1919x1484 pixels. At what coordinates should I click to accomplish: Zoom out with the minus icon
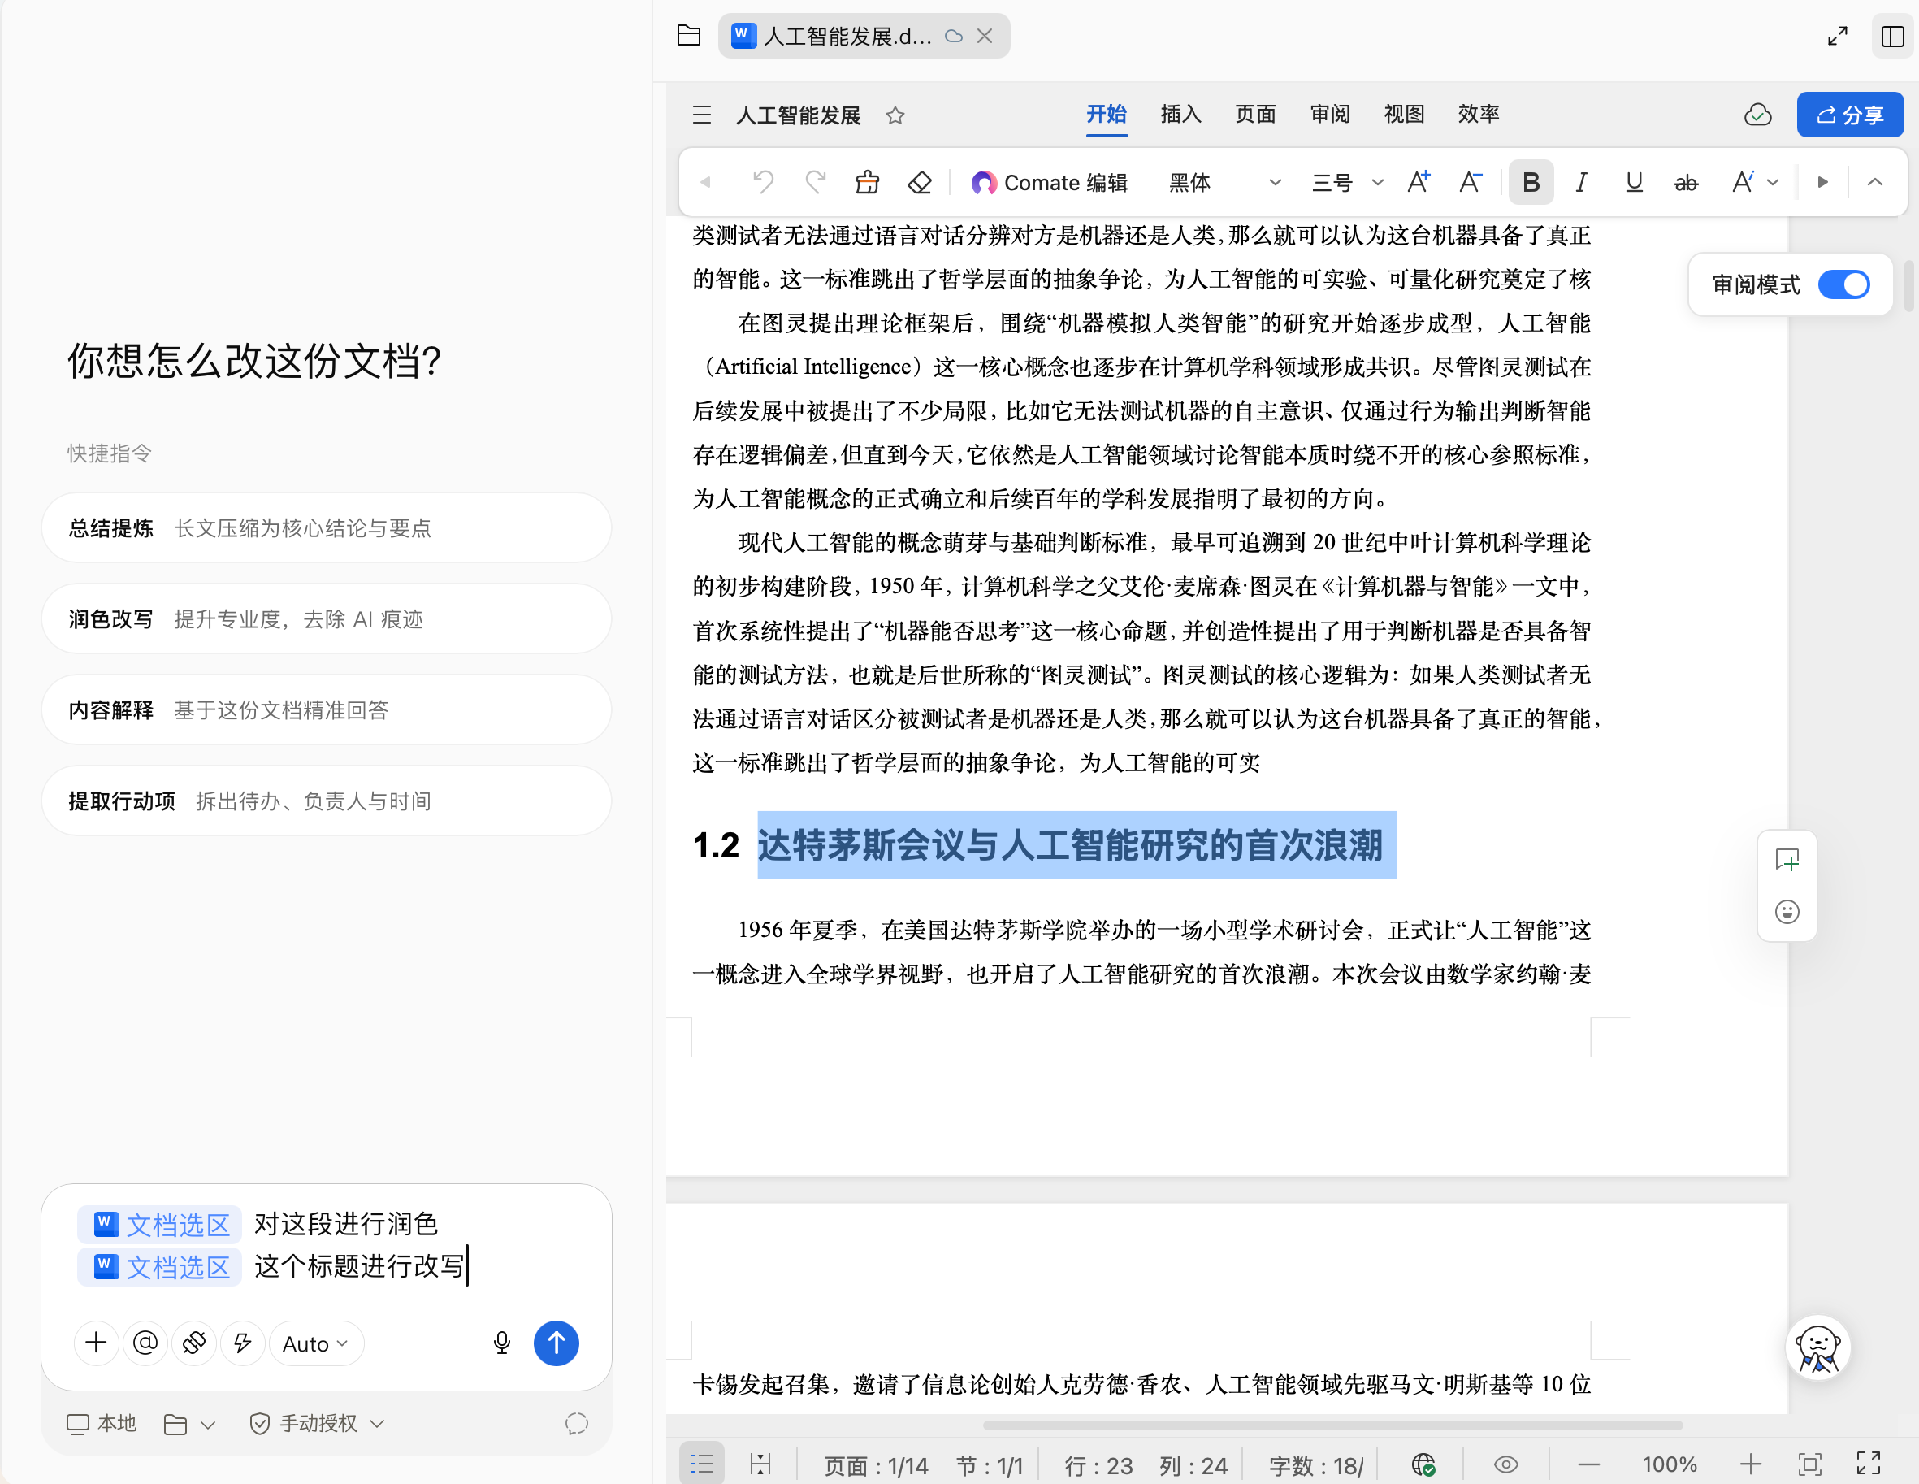(x=1588, y=1464)
